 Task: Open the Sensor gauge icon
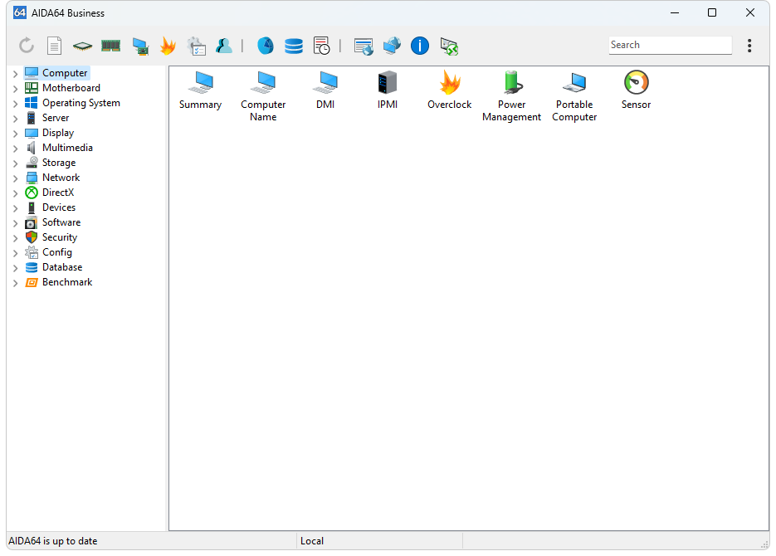tap(636, 83)
